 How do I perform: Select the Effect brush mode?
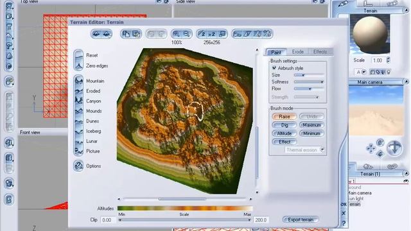(x=284, y=142)
